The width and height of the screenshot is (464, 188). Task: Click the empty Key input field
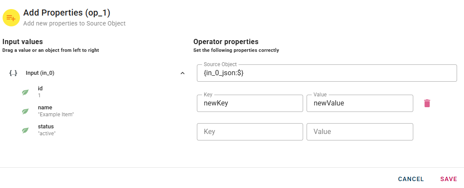(x=250, y=132)
